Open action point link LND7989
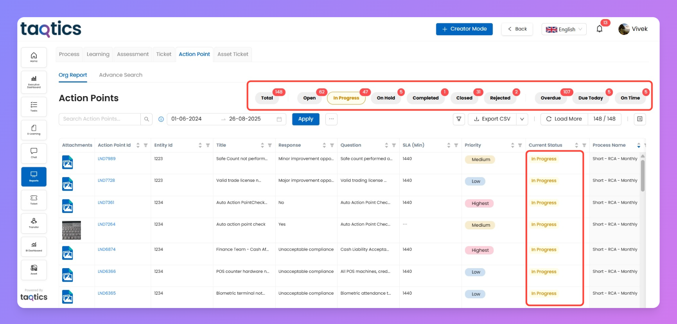 point(106,159)
